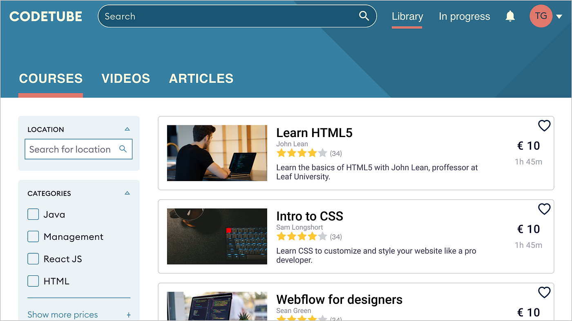Click author name Sean Green
This screenshot has width=572, height=321.
pyautogui.click(x=293, y=310)
